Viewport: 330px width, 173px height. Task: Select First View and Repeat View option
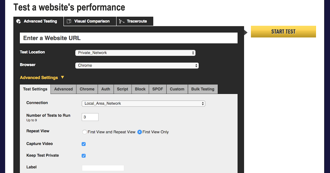(x=85, y=132)
